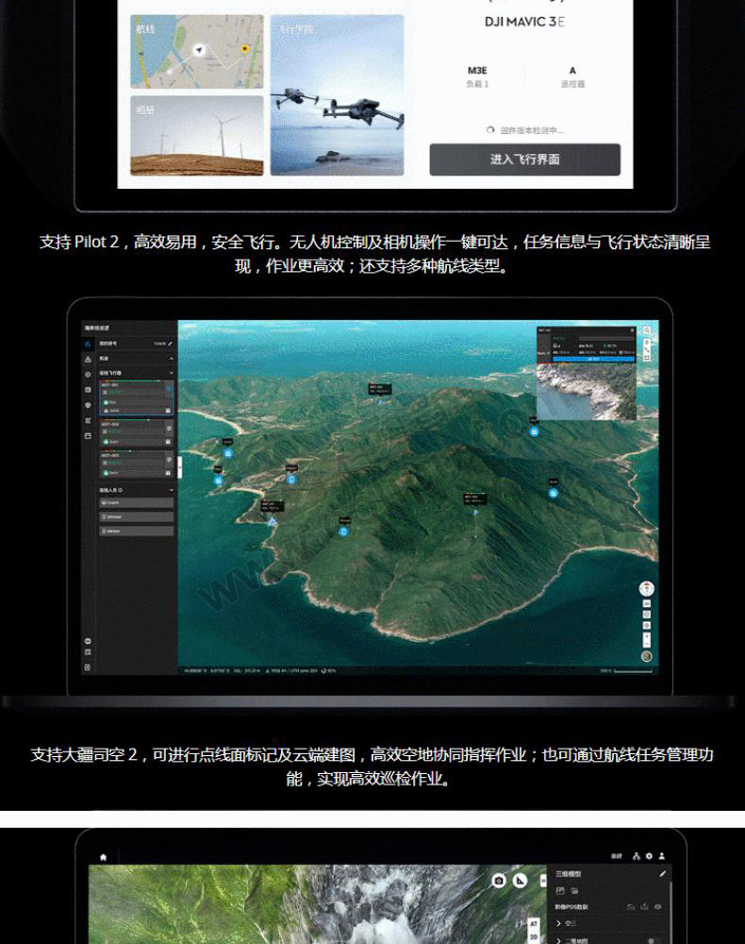The width and height of the screenshot is (745, 944).
Task: Select the M3E payload entry
Action: click(477, 76)
